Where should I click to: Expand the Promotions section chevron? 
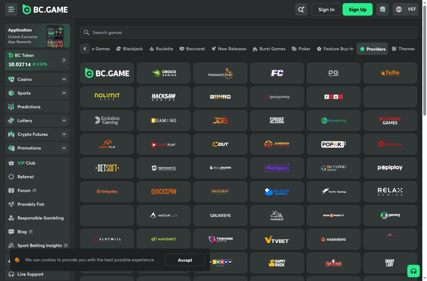[64, 148]
